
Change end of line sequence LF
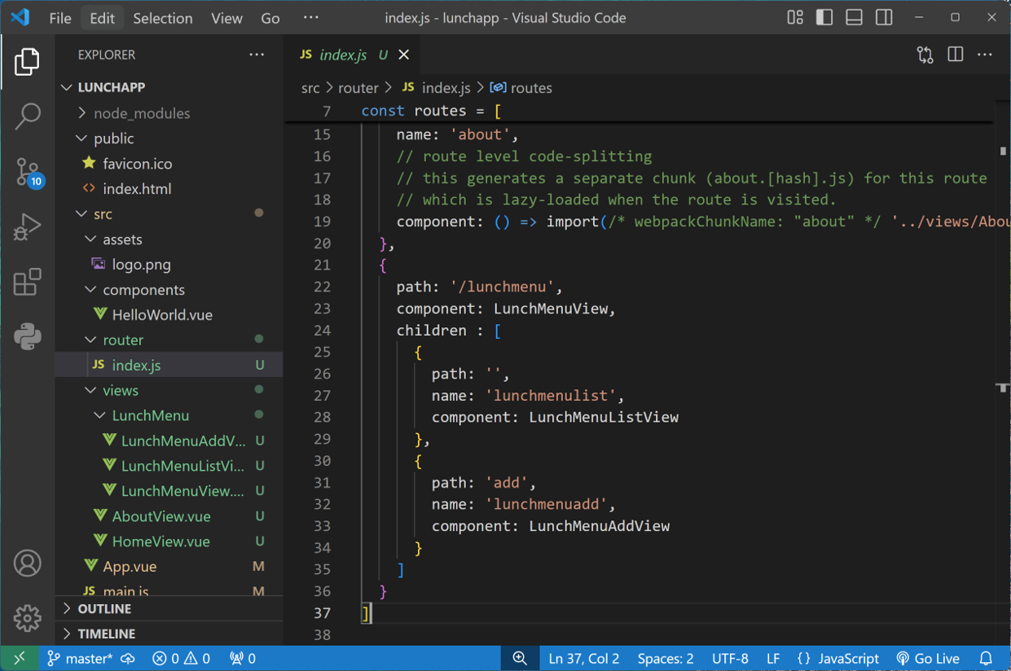pos(773,658)
